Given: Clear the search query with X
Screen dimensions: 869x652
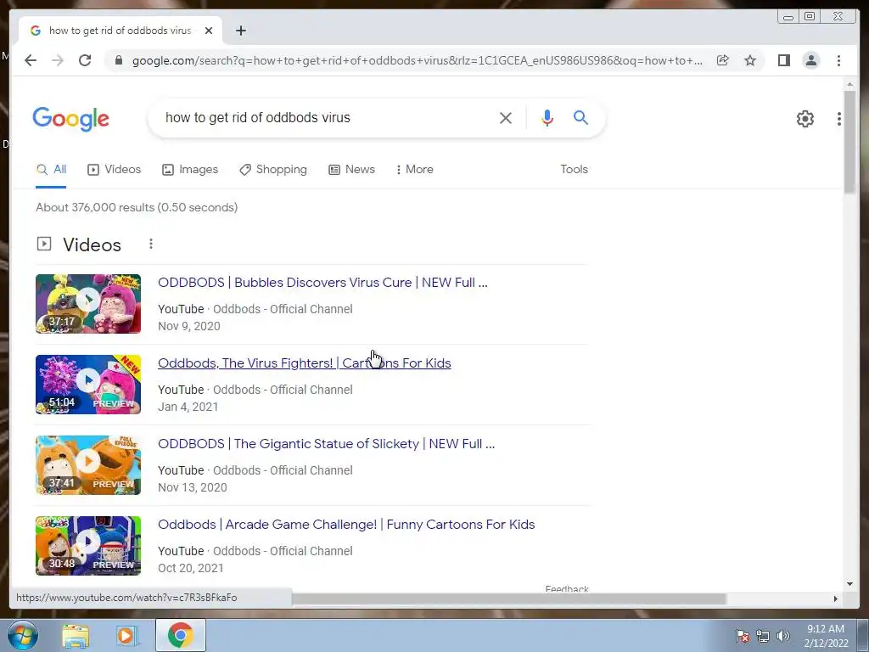Looking at the screenshot, I should (x=506, y=117).
